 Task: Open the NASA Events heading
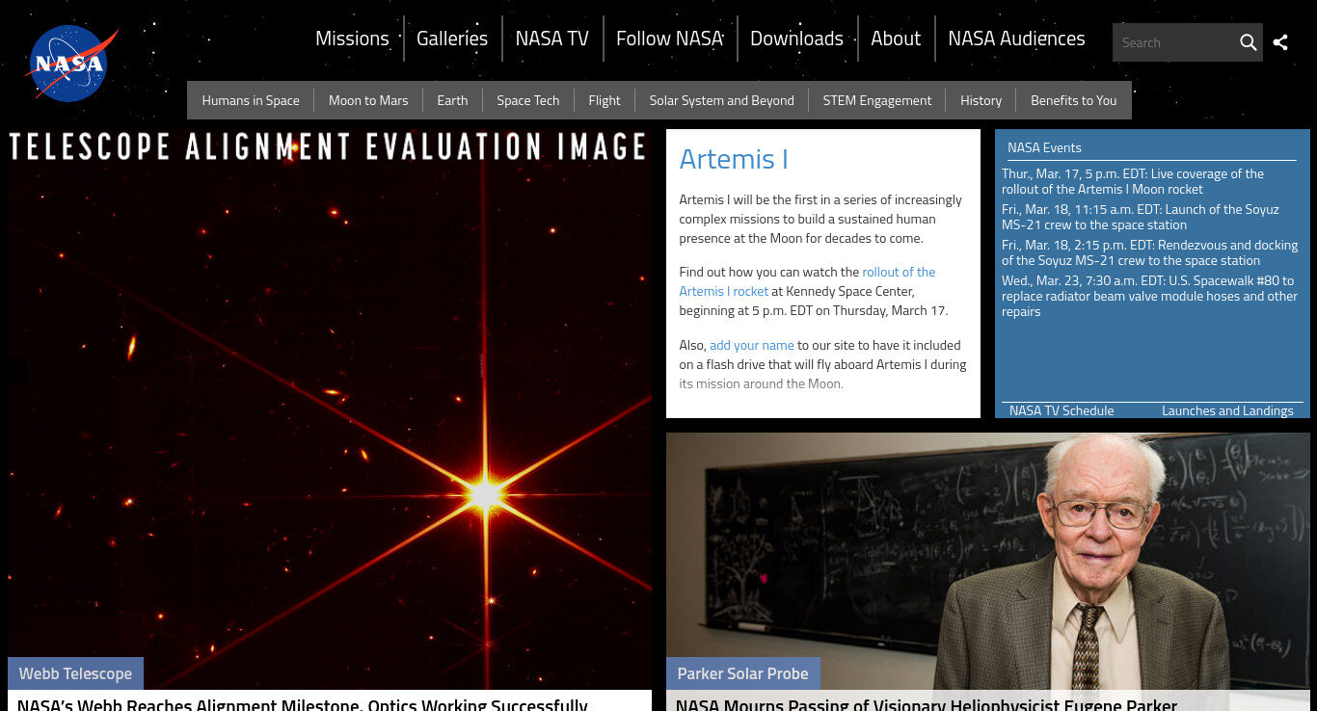[x=1045, y=147]
